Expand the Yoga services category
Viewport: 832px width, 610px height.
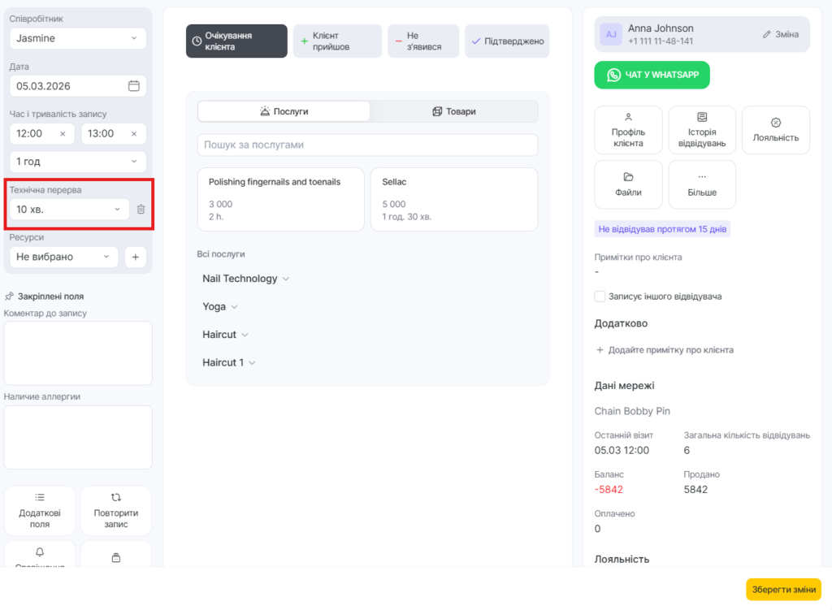[219, 307]
